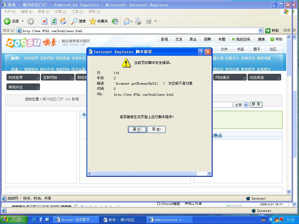Open the History clock toolbar icon
The image size is (299, 224).
coord(115,21)
